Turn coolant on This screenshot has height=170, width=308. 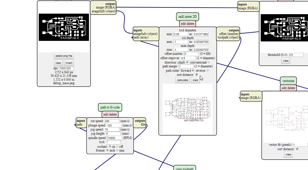click(x=110, y=146)
